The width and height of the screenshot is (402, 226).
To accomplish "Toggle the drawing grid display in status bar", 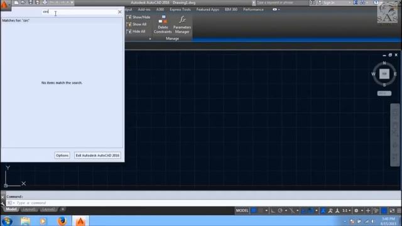I will pyautogui.click(x=254, y=211).
